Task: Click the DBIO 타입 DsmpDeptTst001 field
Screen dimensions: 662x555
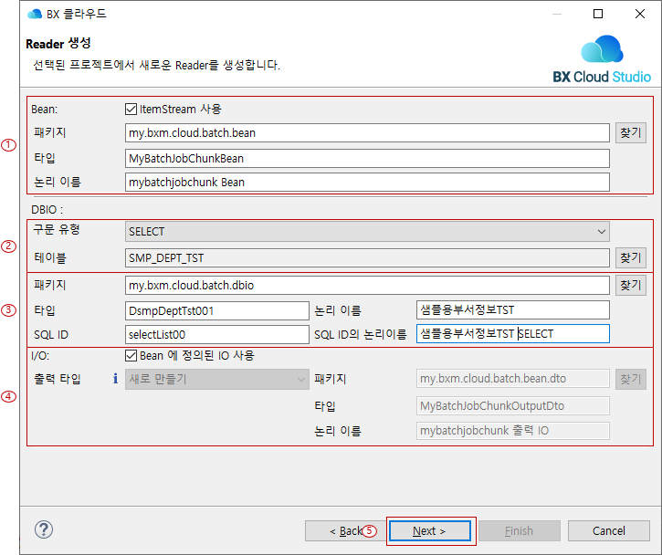Action: click(x=217, y=310)
